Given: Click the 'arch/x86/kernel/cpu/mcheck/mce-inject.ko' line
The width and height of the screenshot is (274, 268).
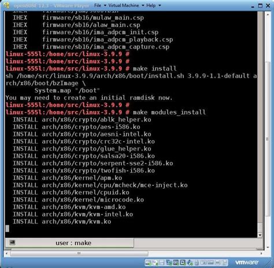Looking at the screenshot, I should 114,185.
